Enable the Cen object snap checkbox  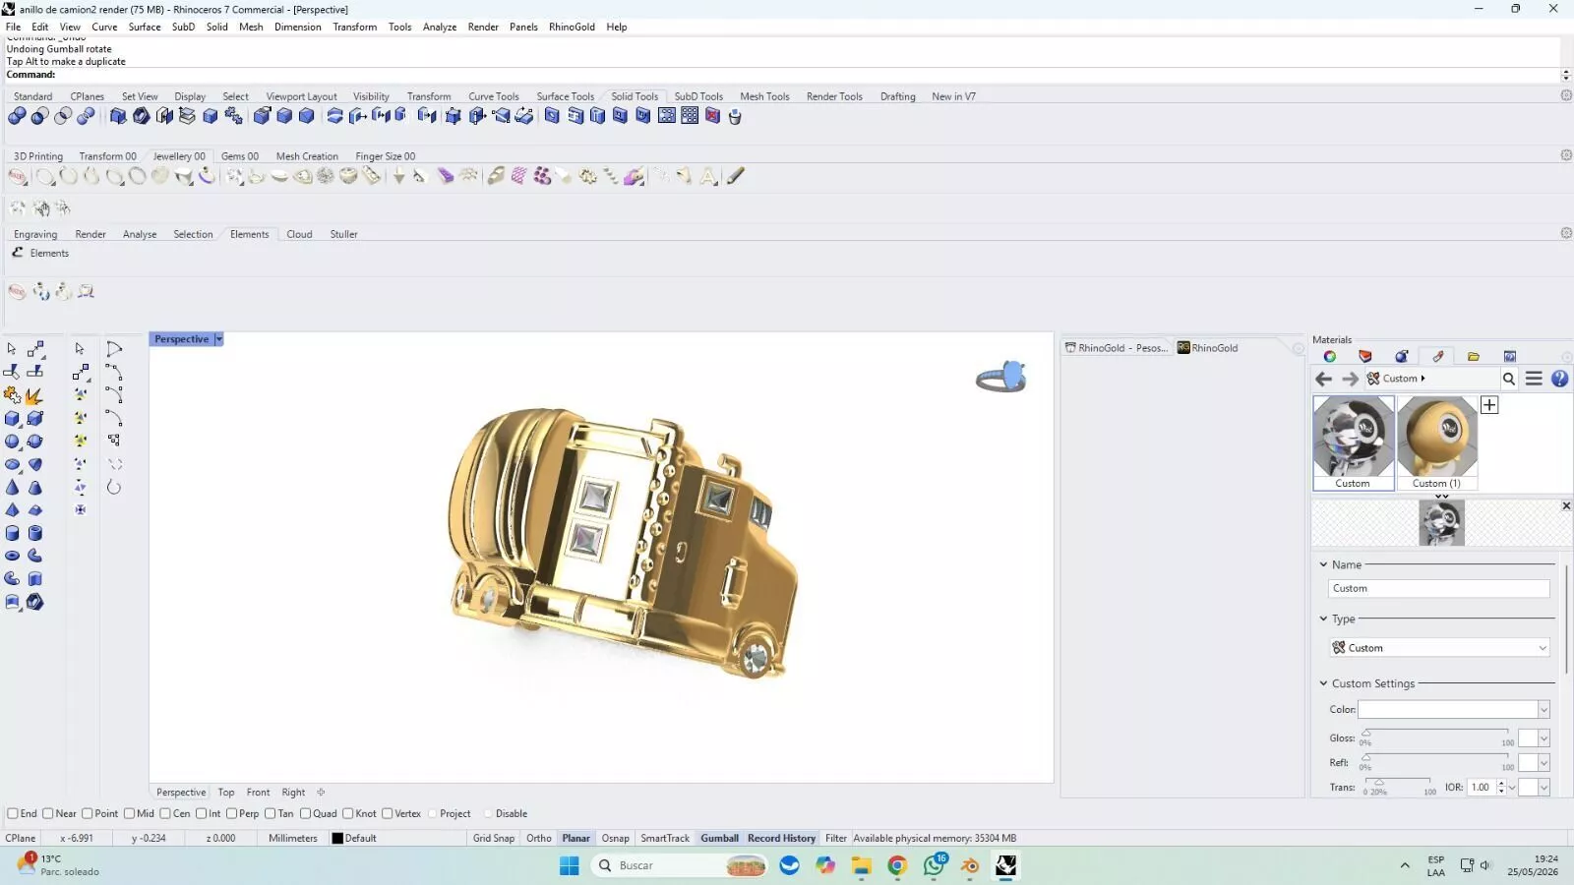click(x=165, y=813)
